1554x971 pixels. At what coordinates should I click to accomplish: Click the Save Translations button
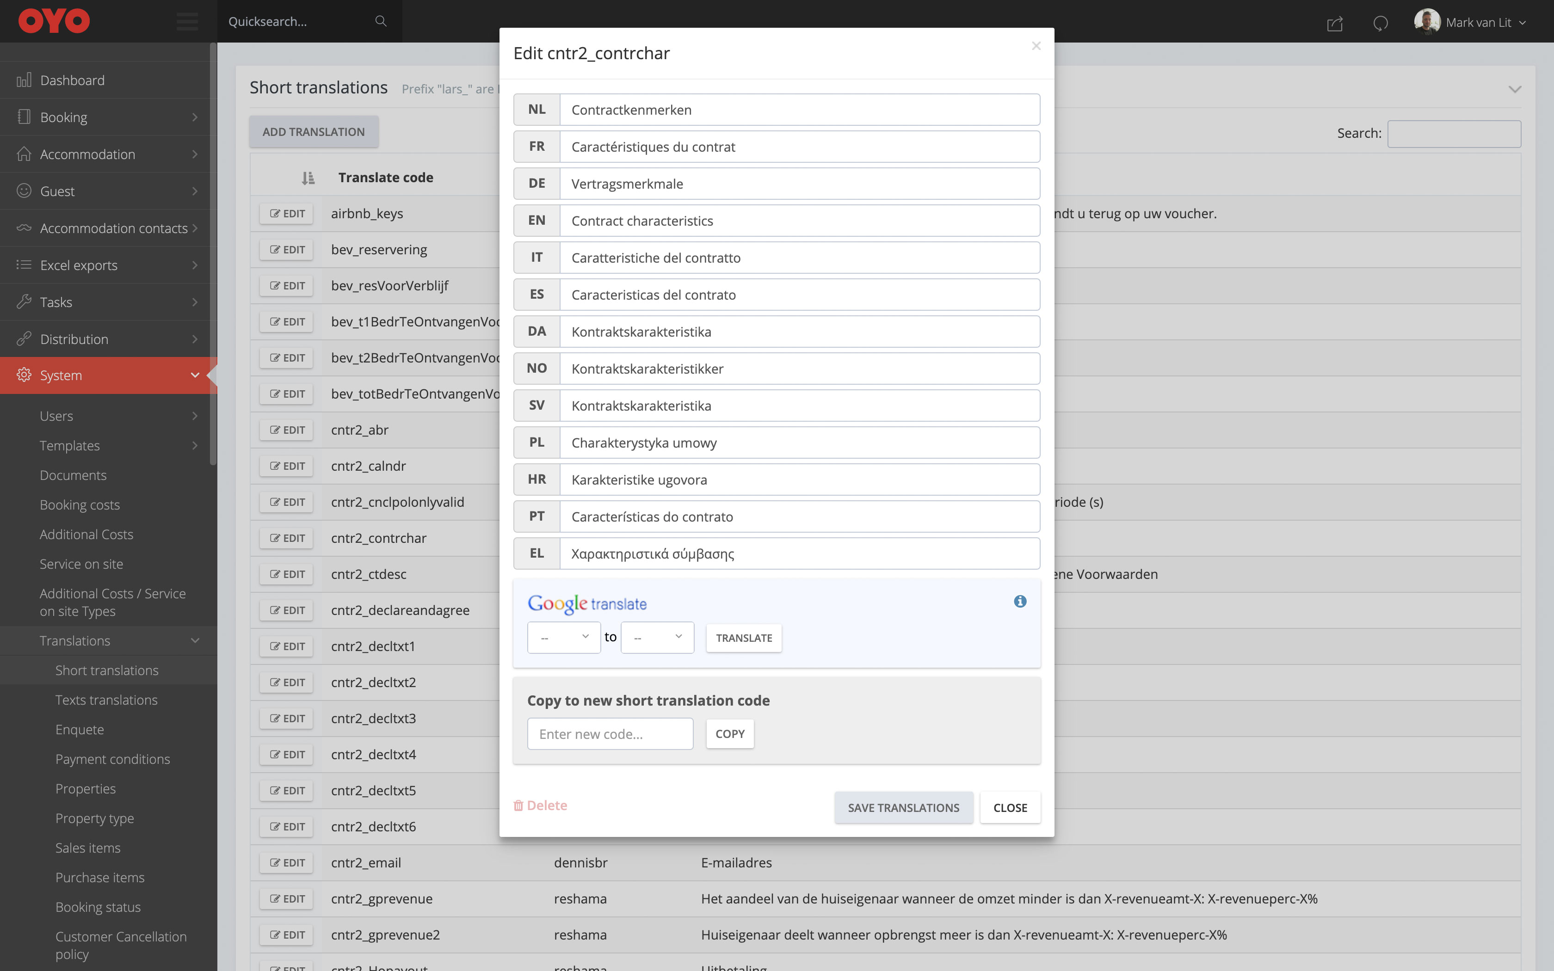(903, 808)
